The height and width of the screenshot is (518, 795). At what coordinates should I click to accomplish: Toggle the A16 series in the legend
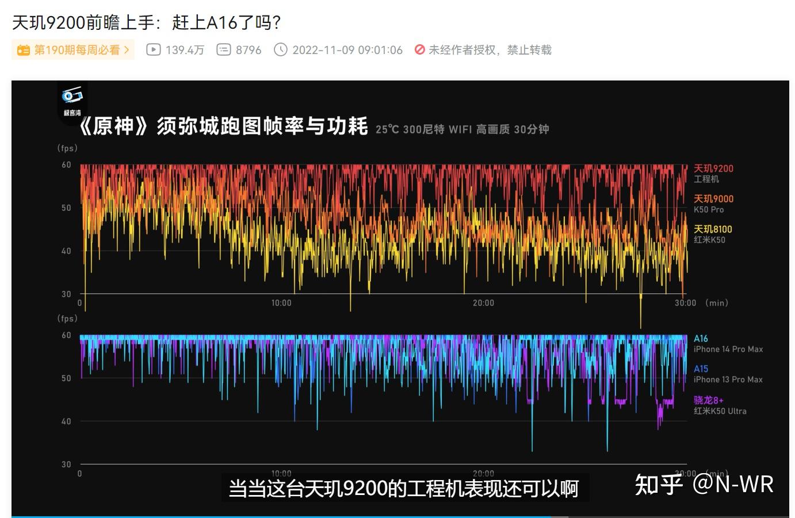point(701,339)
